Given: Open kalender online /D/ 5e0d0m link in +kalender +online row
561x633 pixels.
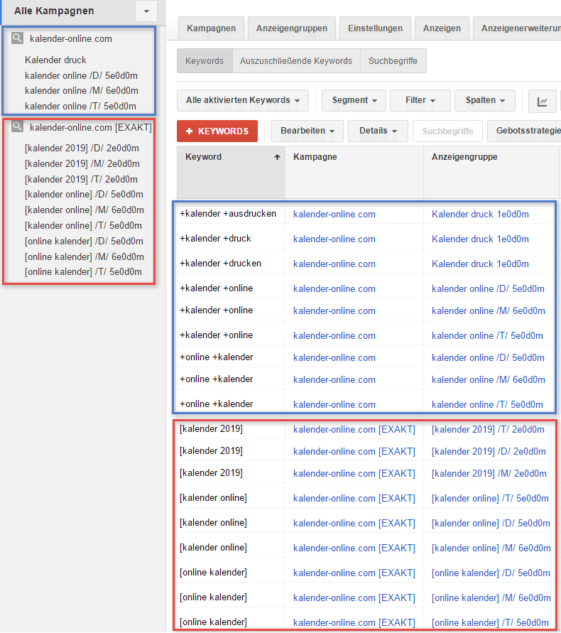Looking at the screenshot, I should (488, 288).
